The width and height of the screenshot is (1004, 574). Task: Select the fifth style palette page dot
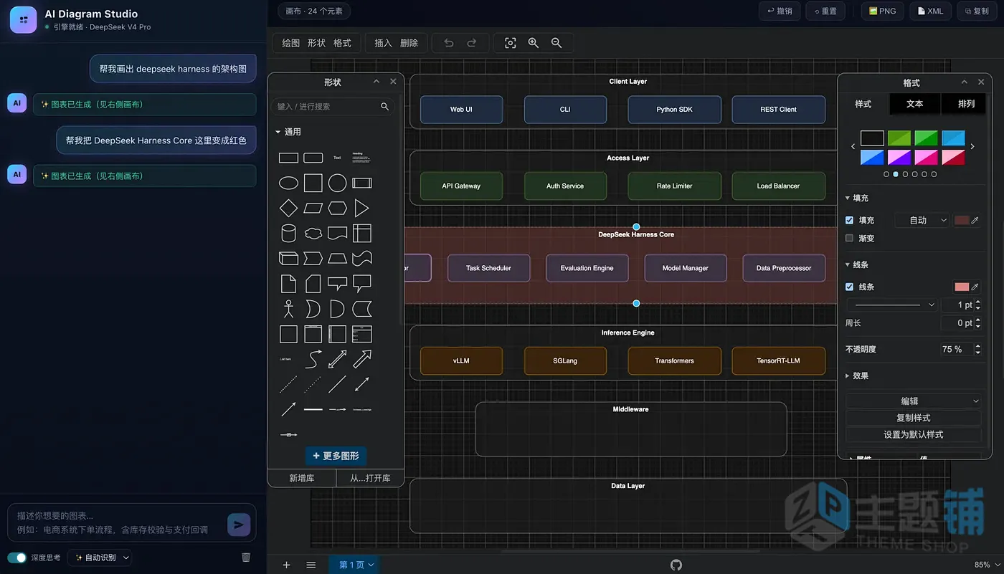tap(924, 174)
